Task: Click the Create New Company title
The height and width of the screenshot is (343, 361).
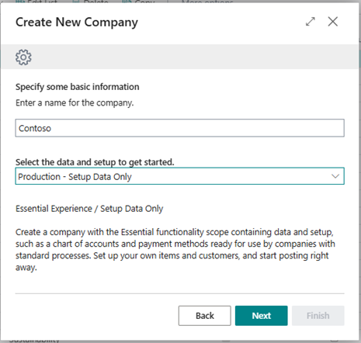Action: click(x=77, y=23)
